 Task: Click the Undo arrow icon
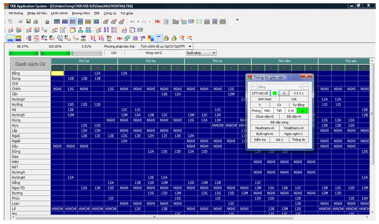point(132,22)
